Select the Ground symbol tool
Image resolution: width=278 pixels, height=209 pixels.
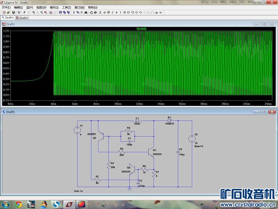pos(104,13)
